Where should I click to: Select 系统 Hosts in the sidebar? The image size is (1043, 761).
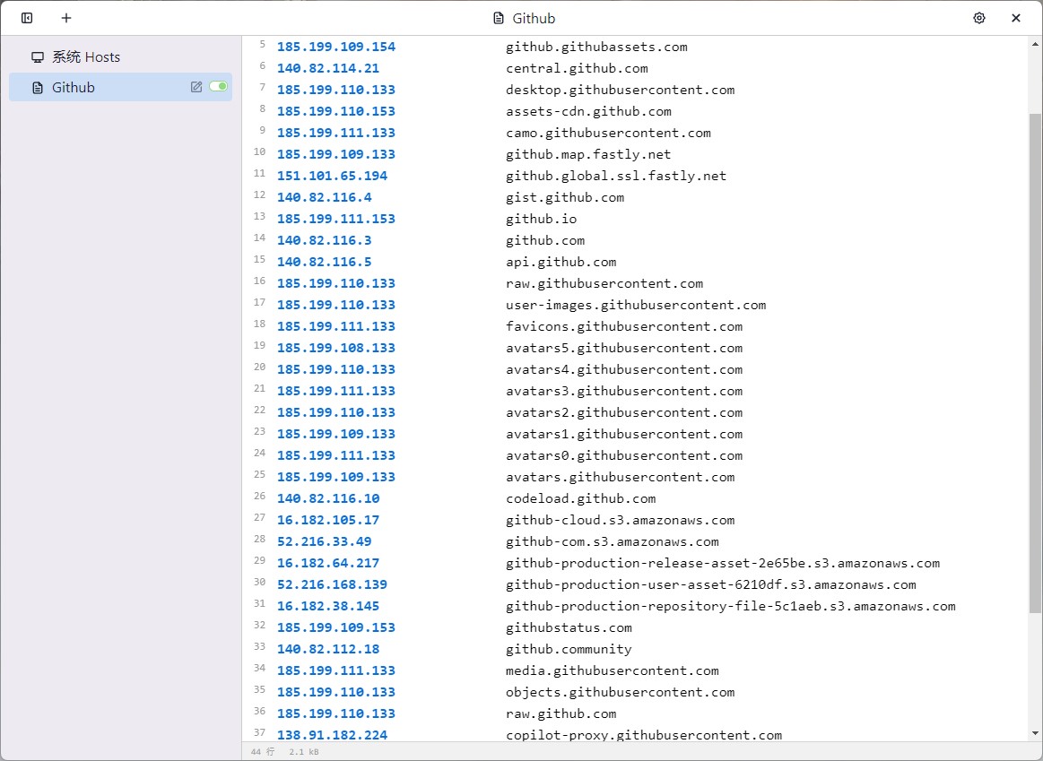[x=120, y=57]
